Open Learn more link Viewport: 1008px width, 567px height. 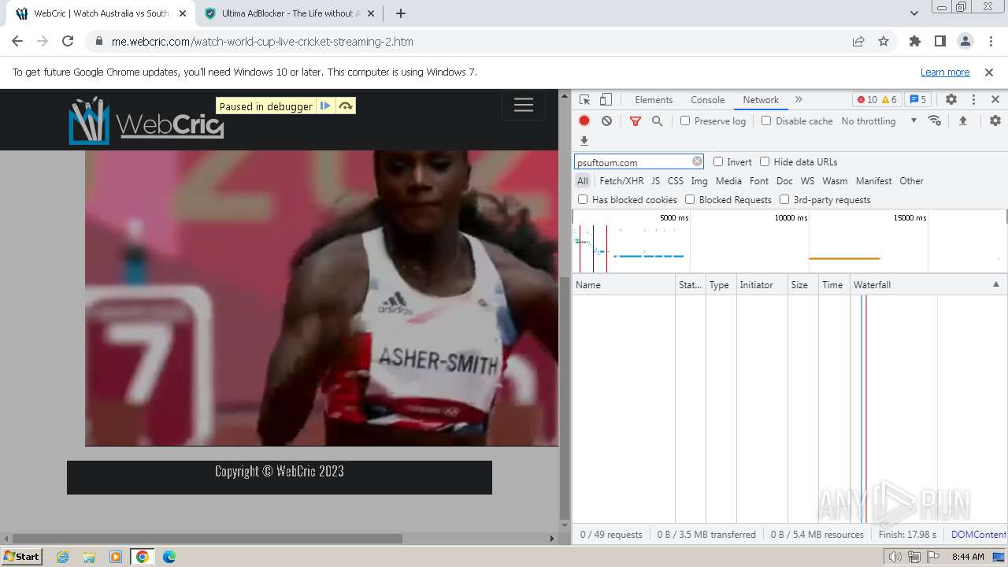(945, 72)
